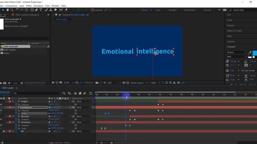Toggle the Shy layers hide icon in timeline

point(75,93)
